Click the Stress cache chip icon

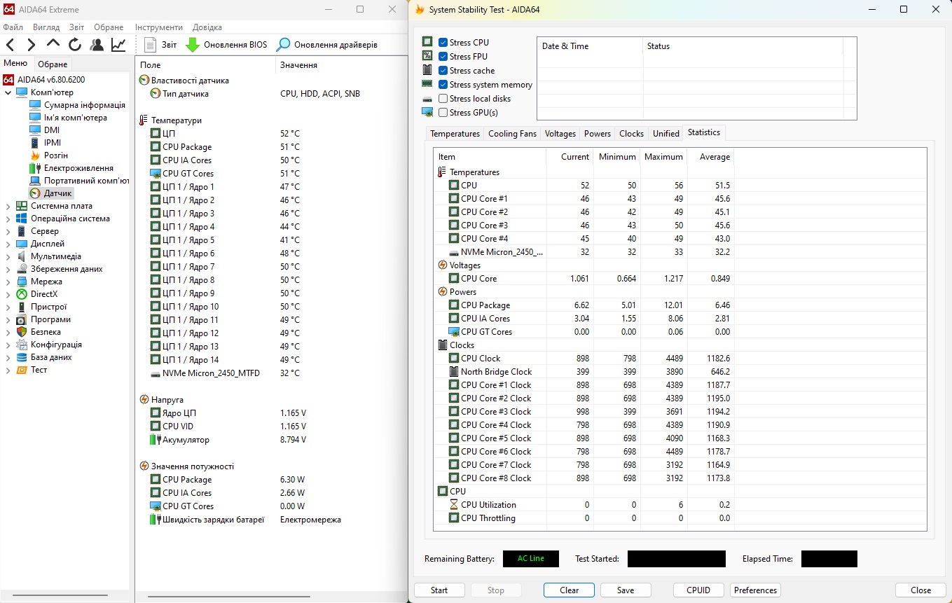tap(427, 70)
